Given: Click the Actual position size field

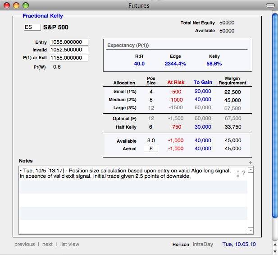Looking at the screenshot, I should click(x=151, y=148).
